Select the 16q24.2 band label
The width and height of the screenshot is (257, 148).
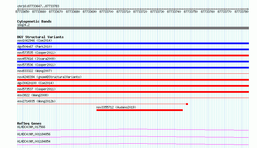pyautogui.click(x=23, y=25)
